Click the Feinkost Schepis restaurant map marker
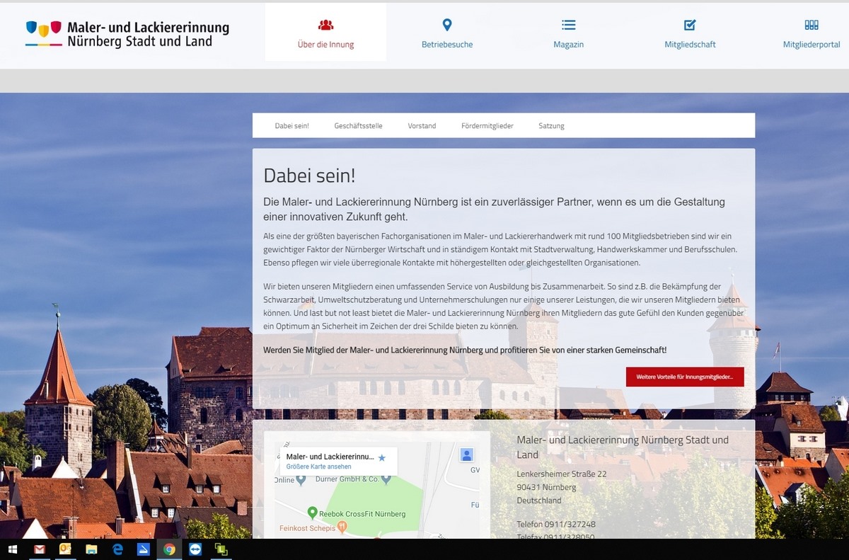849x560 pixels. pos(342,527)
